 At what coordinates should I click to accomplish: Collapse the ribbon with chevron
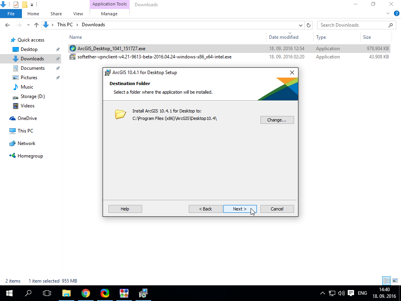tap(388, 13)
